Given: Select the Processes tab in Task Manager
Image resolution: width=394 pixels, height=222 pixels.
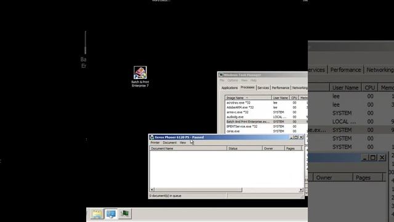Looking at the screenshot, I should 247,88.
